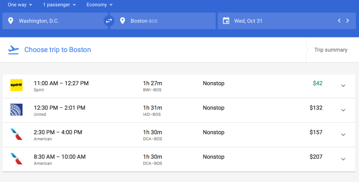The width and height of the screenshot is (359, 182).
Task: Click the United airline name text
Action: pyautogui.click(x=40, y=114)
